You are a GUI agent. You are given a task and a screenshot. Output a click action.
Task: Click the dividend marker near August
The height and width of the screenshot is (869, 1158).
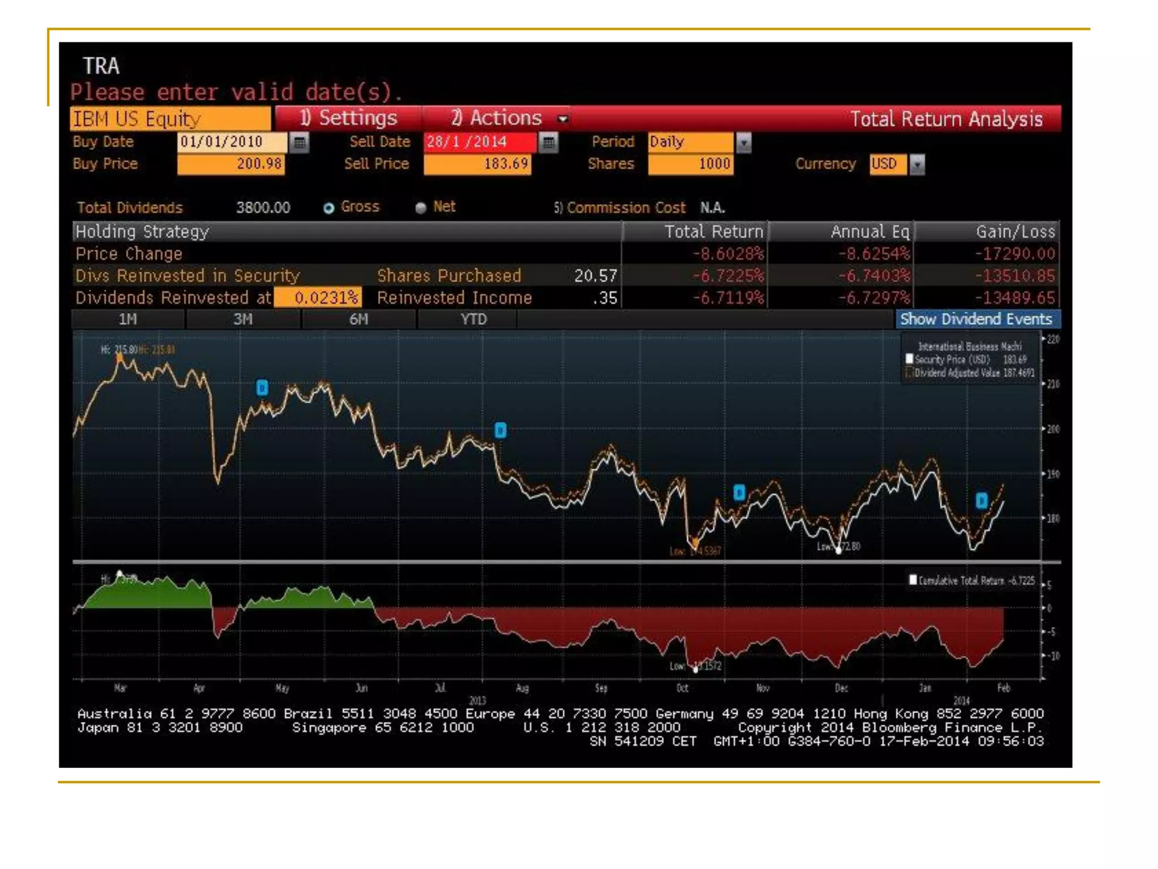tap(500, 431)
